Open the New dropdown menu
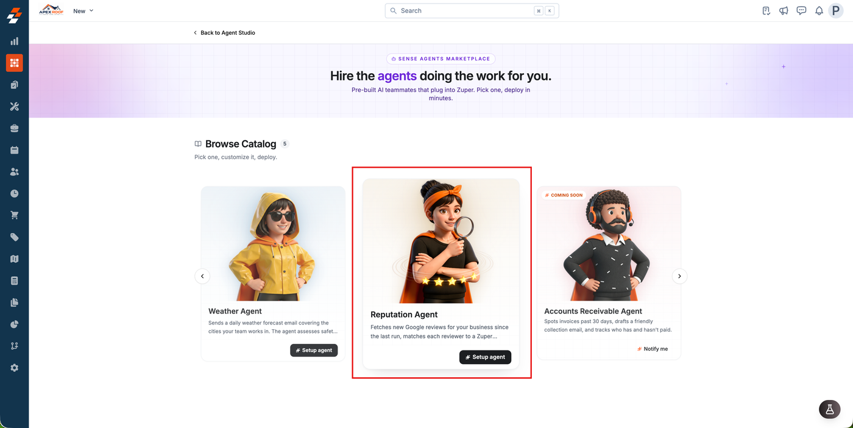The width and height of the screenshot is (853, 428). [x=83, y=11]
